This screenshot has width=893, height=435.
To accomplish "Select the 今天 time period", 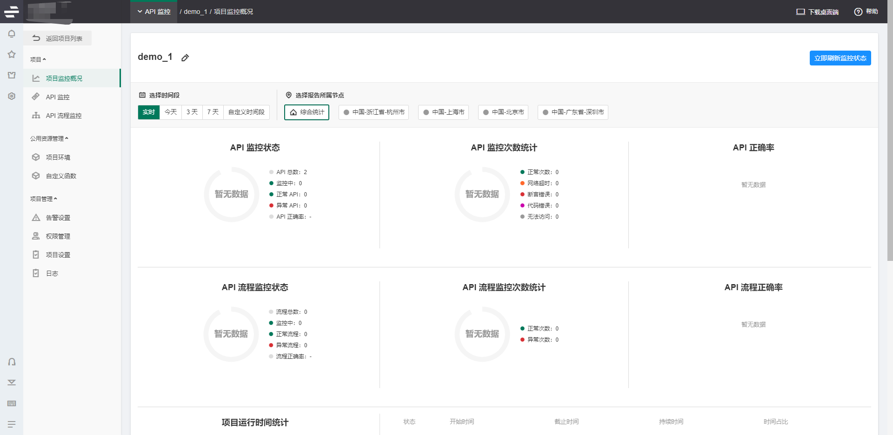I will point(171,112).
